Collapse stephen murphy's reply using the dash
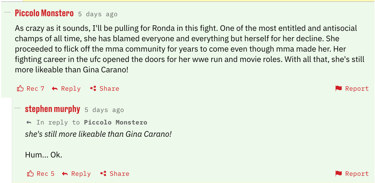The width and height of the screenshot is (375, 183). (18, 108)
